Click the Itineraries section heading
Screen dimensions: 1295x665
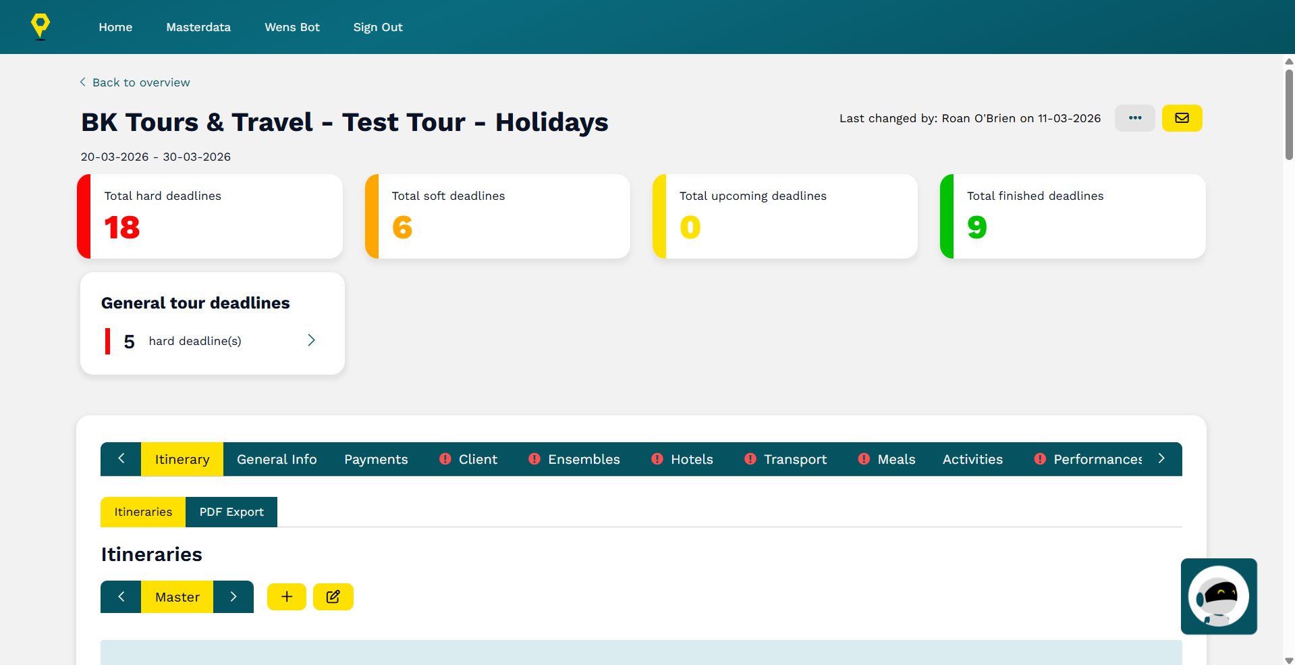point(152,554)
